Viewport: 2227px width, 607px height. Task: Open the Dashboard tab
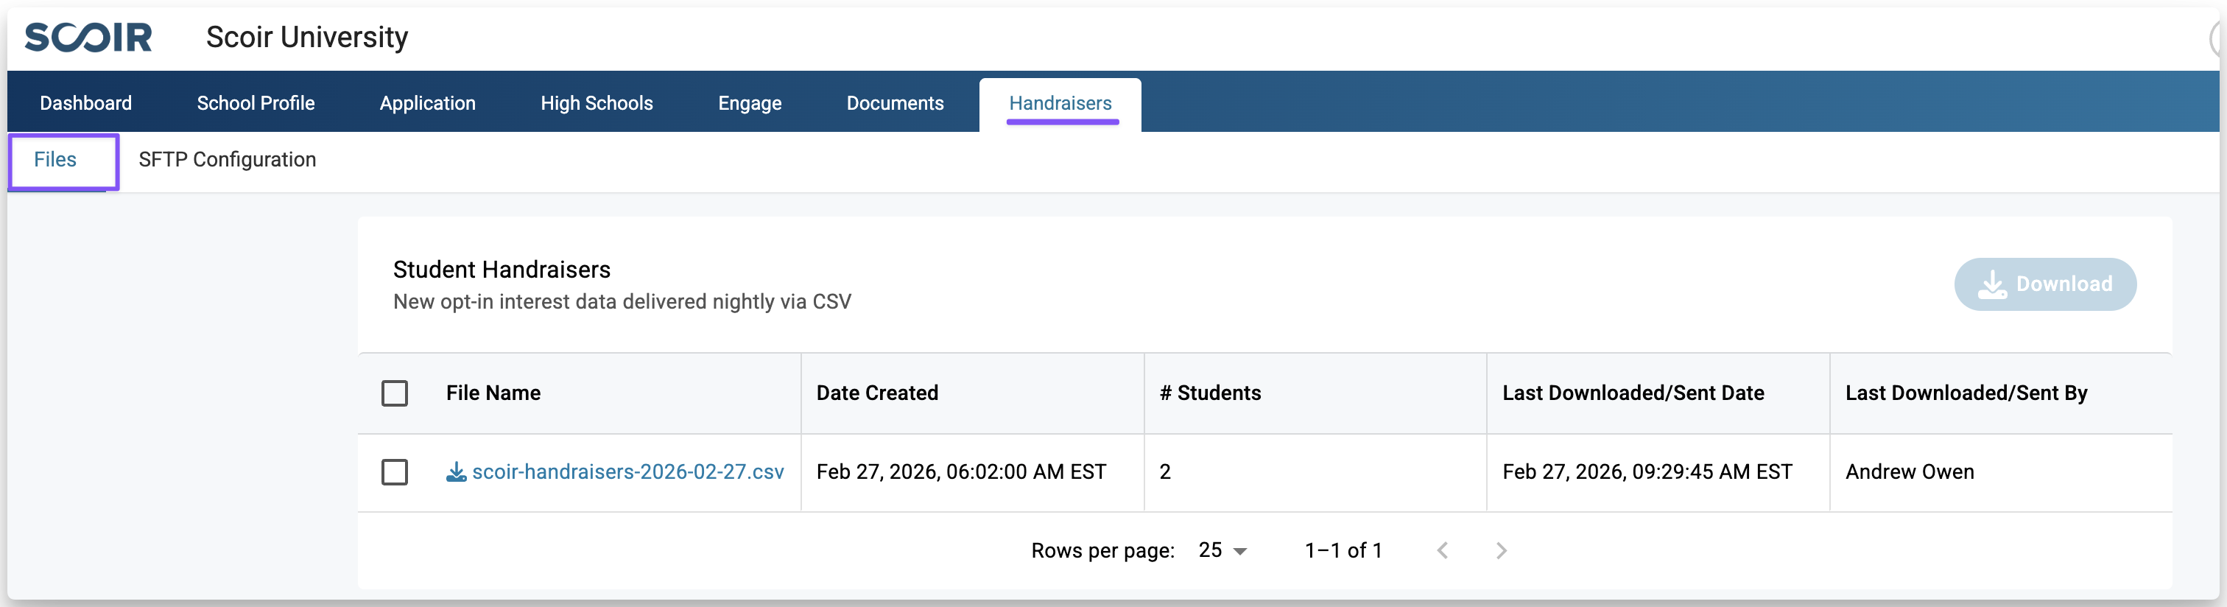[x=85, y=104]
